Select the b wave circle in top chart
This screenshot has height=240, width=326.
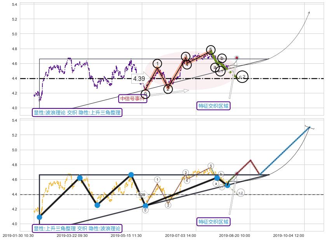[x=222, y=58]
